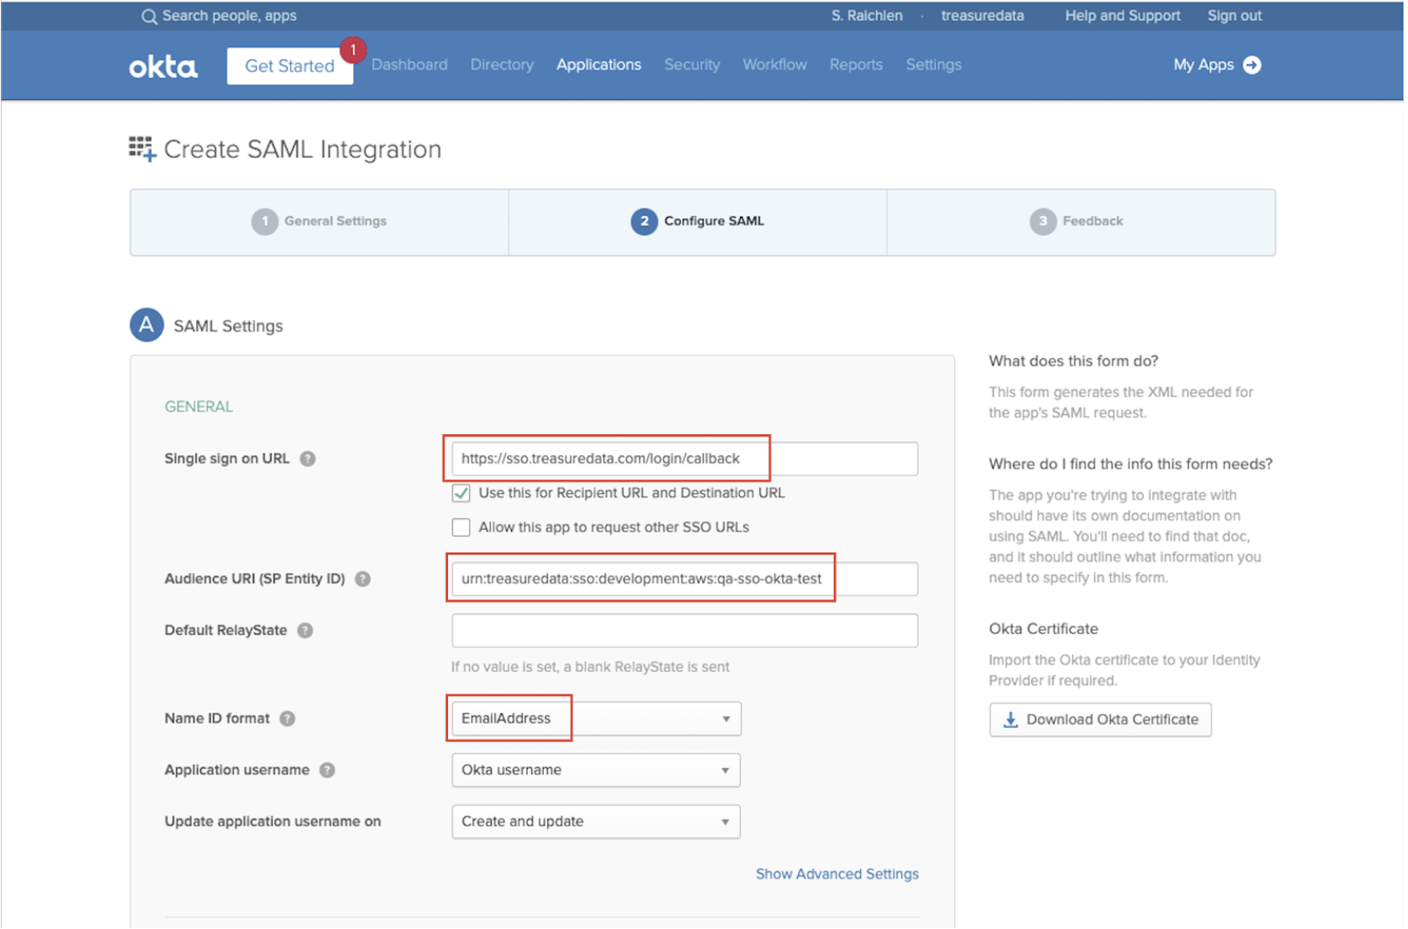Go to the Security menu
The height and width of the screenshot is (929, 1408).
point(691,65)
